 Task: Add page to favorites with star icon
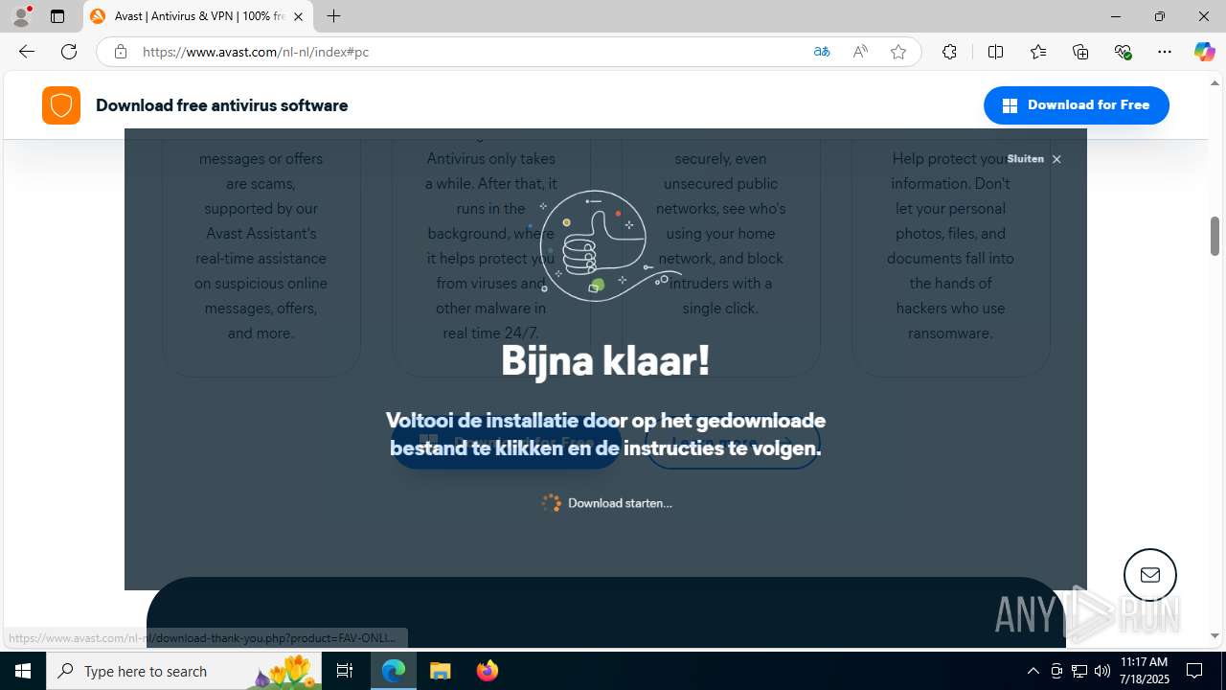click(898, 52)
